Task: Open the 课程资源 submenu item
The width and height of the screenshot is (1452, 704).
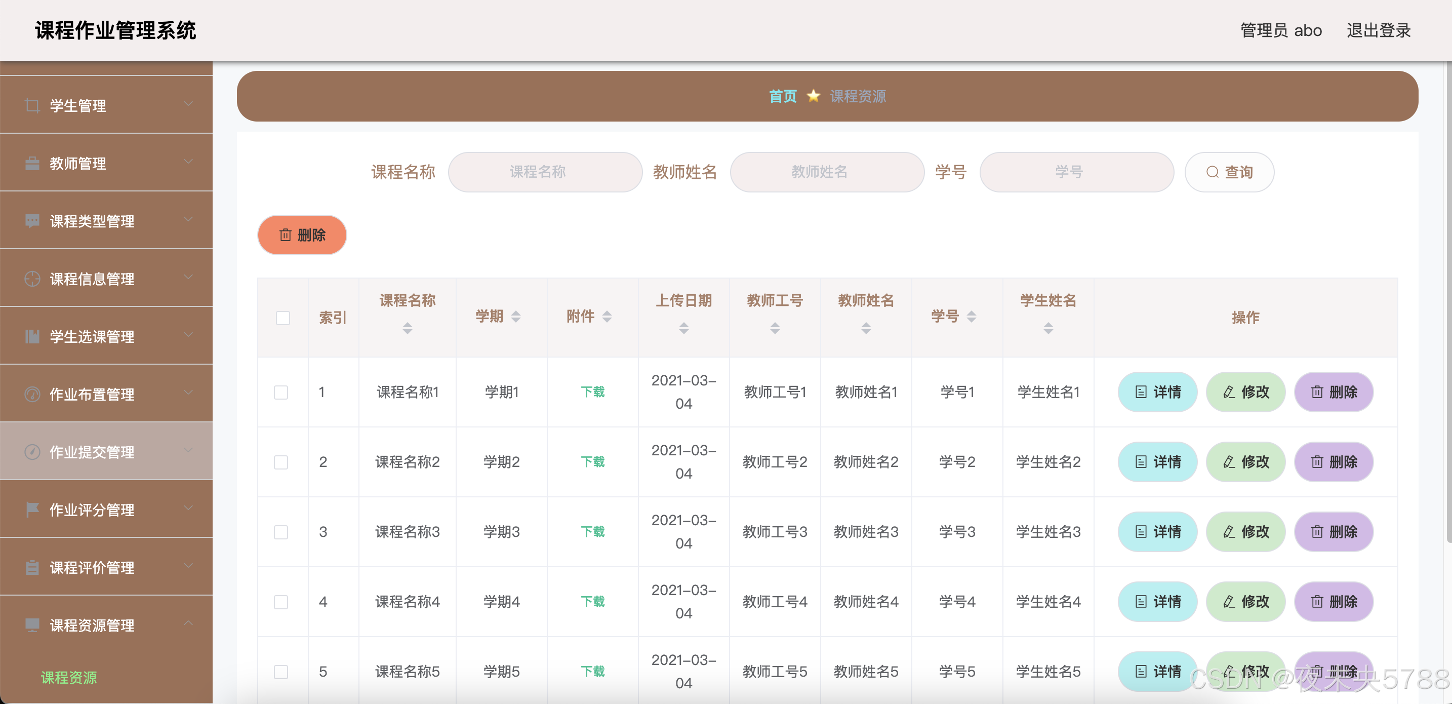Action: [x=69, y=678]
